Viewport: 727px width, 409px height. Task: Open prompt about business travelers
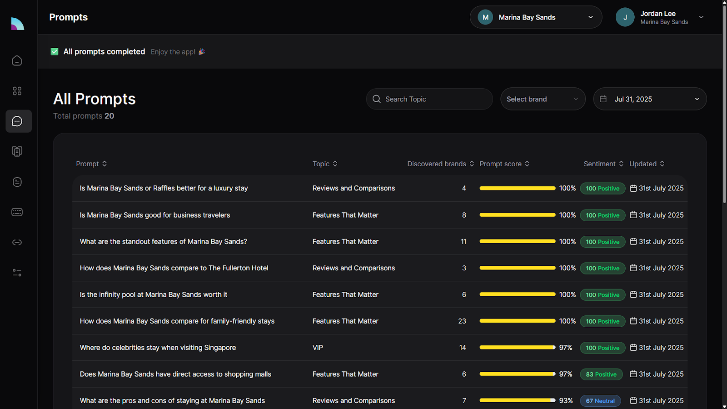pos(155,215)
